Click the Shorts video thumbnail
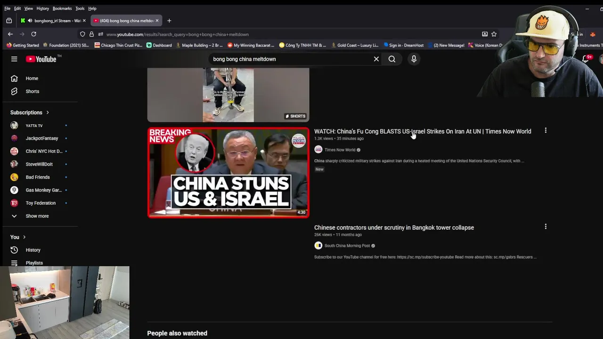This screenshot has width=603, height=339. coord(228,95)
